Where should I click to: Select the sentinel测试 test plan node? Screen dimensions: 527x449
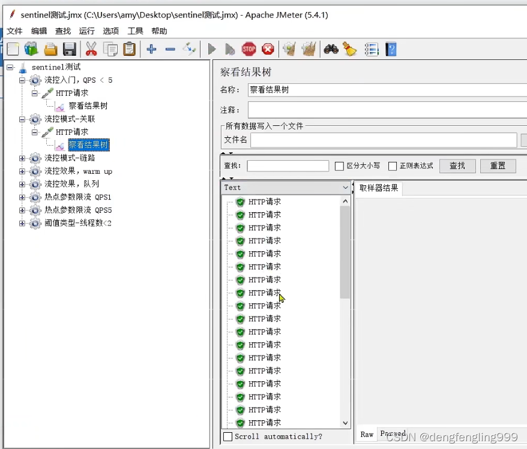click(x=56, y=67)
